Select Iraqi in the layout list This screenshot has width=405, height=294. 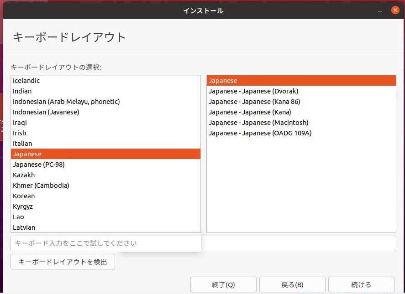105,123
